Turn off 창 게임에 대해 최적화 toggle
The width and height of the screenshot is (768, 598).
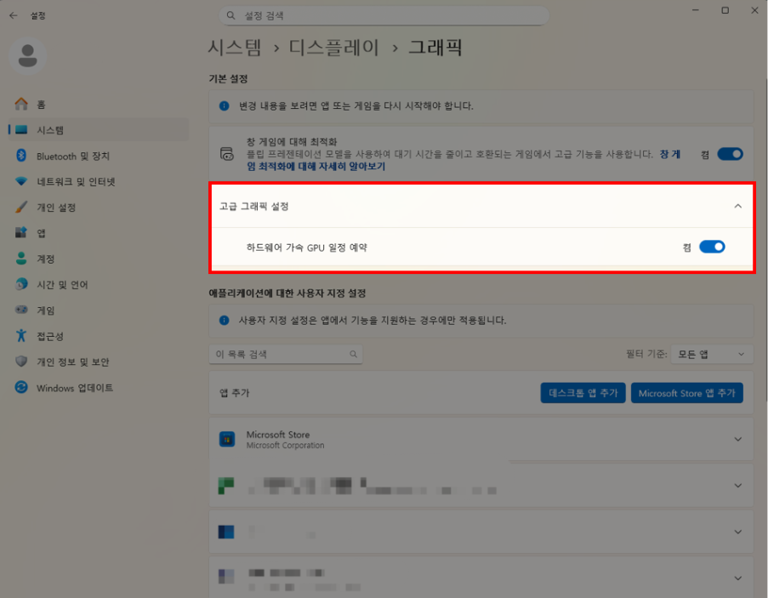click(x=730, y=154)
